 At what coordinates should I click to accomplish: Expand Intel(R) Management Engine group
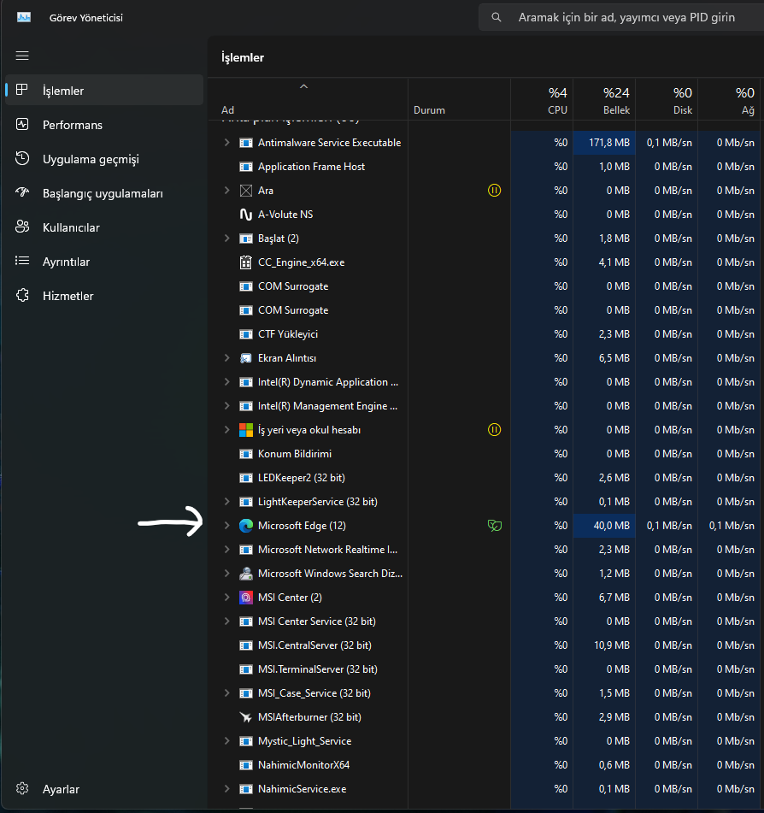(226, 406)
